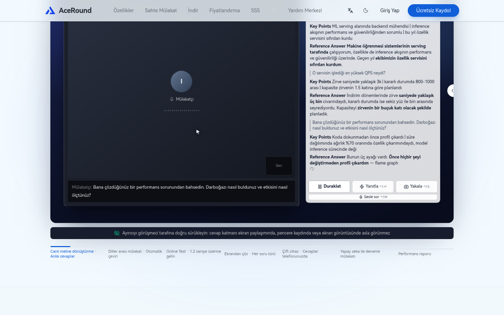Open the language translation selector icon
Image resolution: width=504 pixels, height=315 pixels.
[x=350, y=10]
